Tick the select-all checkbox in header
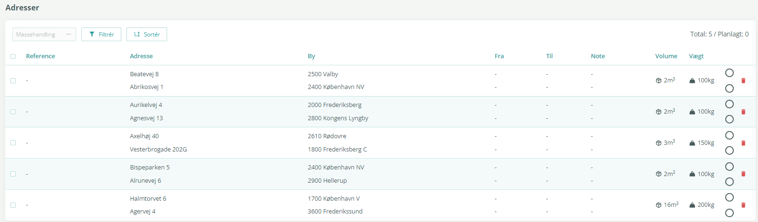 coord(13,56)
